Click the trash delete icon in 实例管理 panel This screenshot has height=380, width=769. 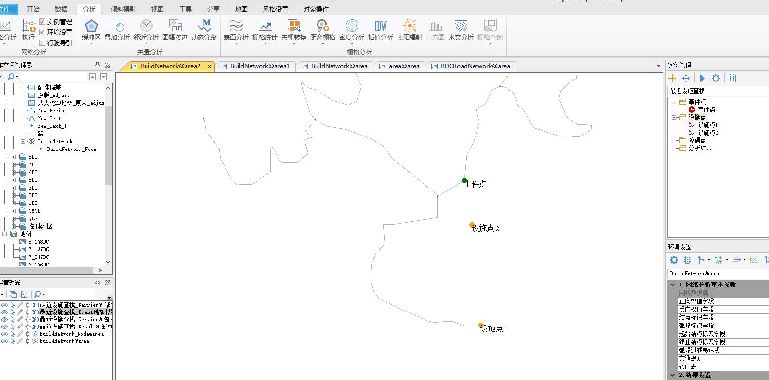point(732,78)
